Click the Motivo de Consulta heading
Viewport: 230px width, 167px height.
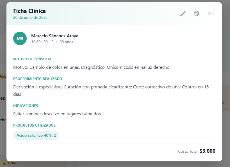click(32, 59)
